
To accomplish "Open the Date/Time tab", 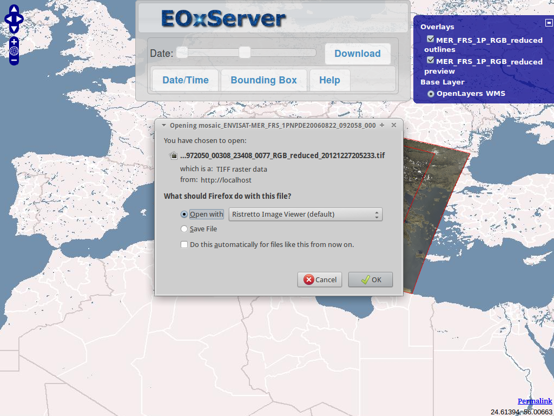I will pos(186,80).
